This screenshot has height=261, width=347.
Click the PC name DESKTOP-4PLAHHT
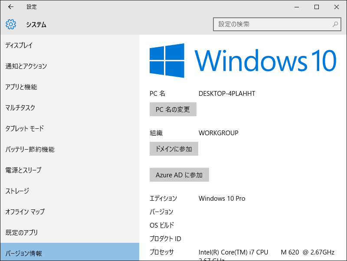227,94
